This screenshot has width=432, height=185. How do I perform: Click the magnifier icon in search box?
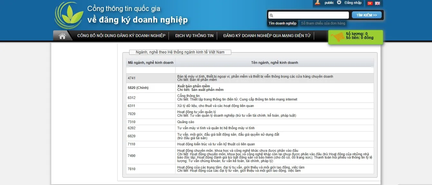pos(271,15)
